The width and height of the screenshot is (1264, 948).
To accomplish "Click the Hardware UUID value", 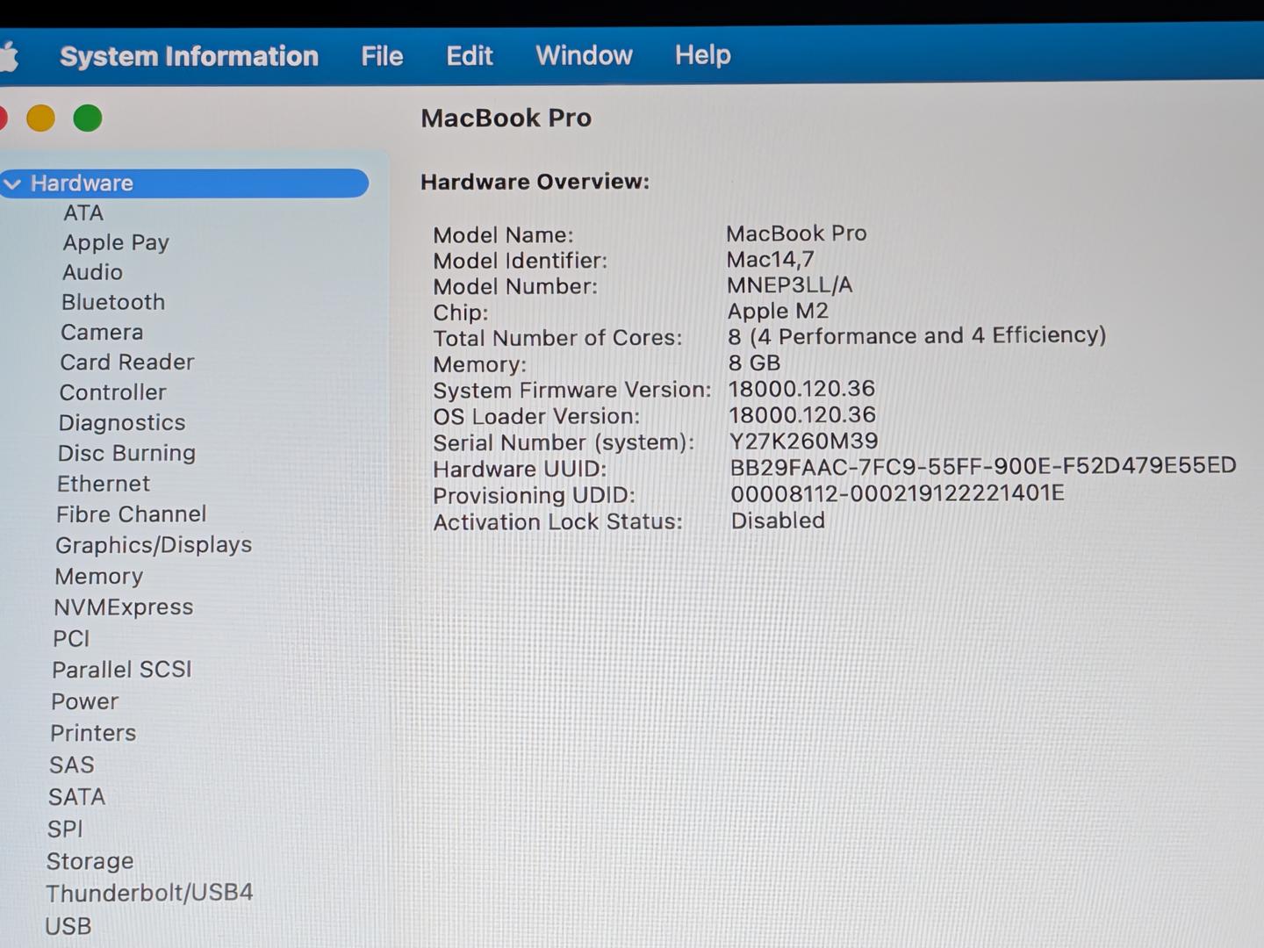I will [983, 466].
